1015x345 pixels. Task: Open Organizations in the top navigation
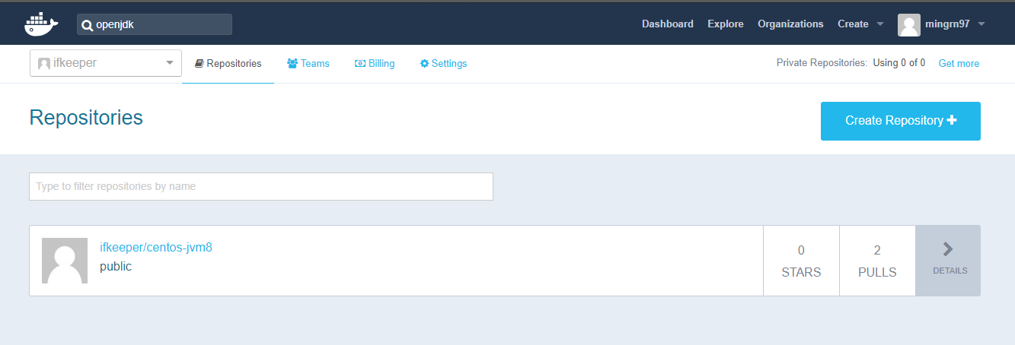point(790,24)
